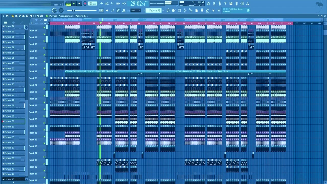Viewport: 327px width, 184px height.
Task: Open the playlist options menu arrow
Action: pyautogui.click(x=4, y=16)
